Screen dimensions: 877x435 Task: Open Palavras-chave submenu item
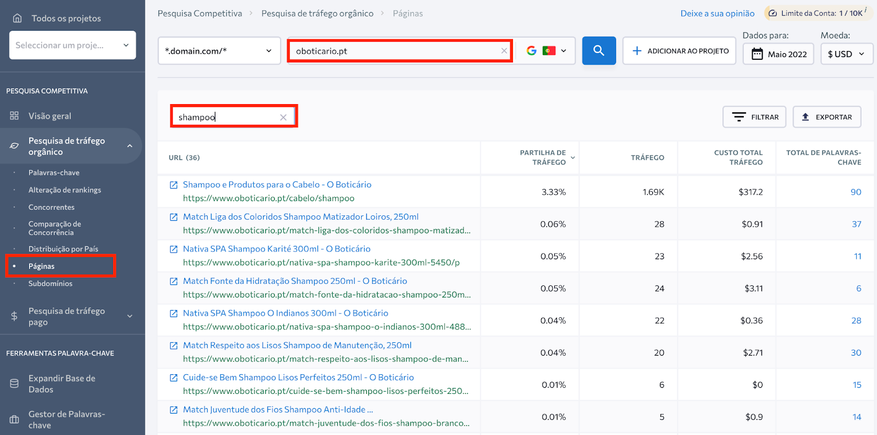pyautogui.click(x=54, y=173)
